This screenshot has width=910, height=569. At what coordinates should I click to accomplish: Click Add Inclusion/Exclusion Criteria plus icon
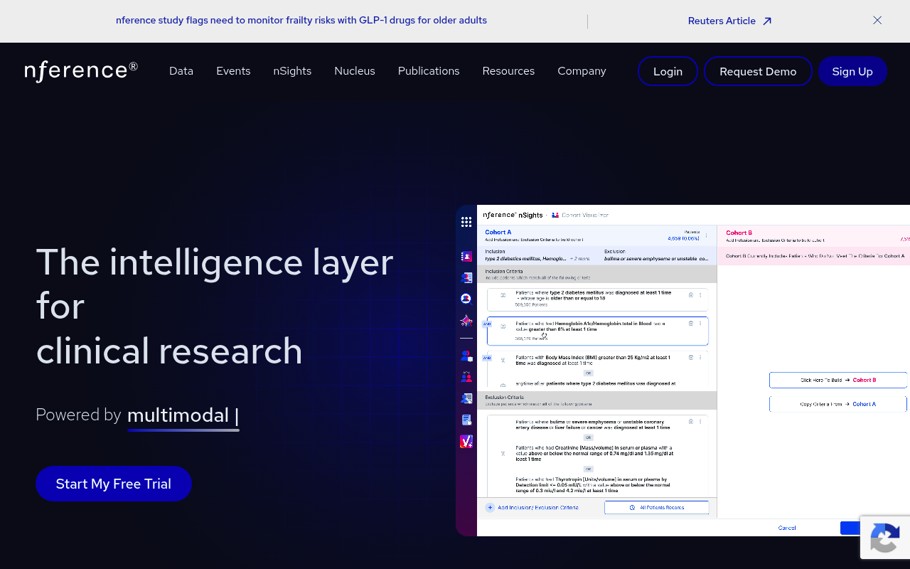pyautogui.click(x=490, y=508)
